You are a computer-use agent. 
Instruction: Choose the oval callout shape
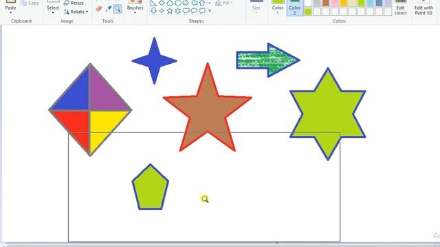click(x=194, y=11)
